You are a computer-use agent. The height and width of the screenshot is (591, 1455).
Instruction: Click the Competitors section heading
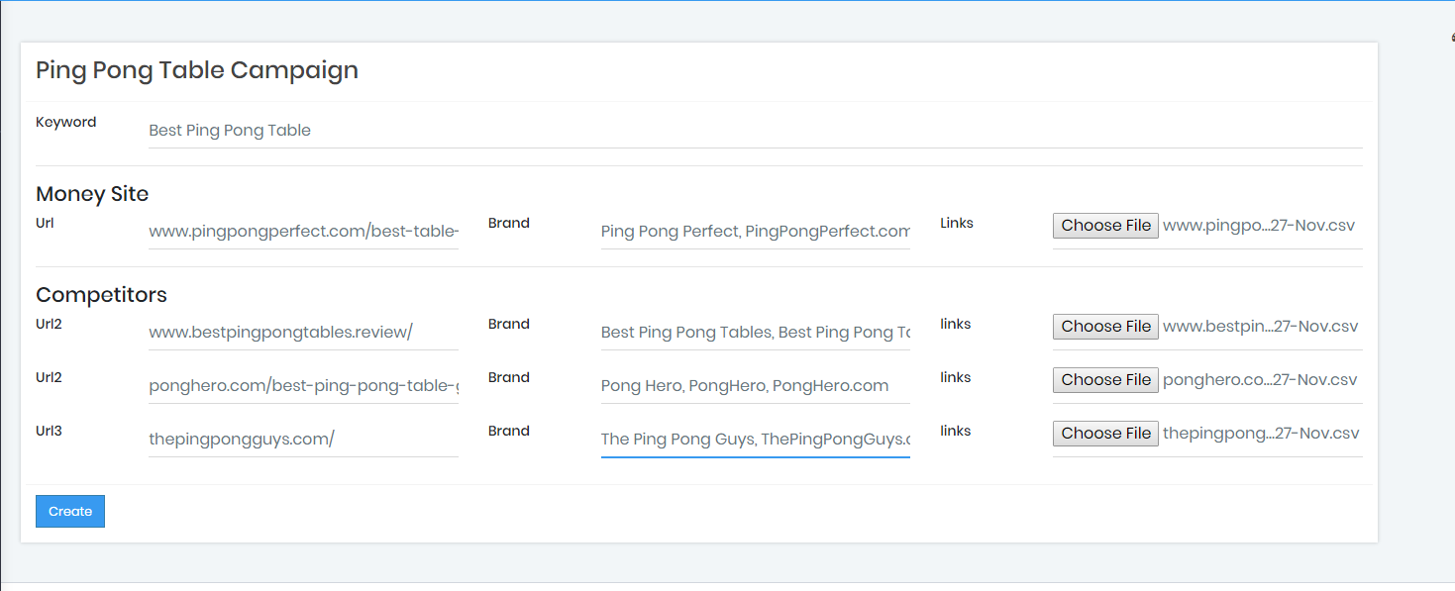101,295
